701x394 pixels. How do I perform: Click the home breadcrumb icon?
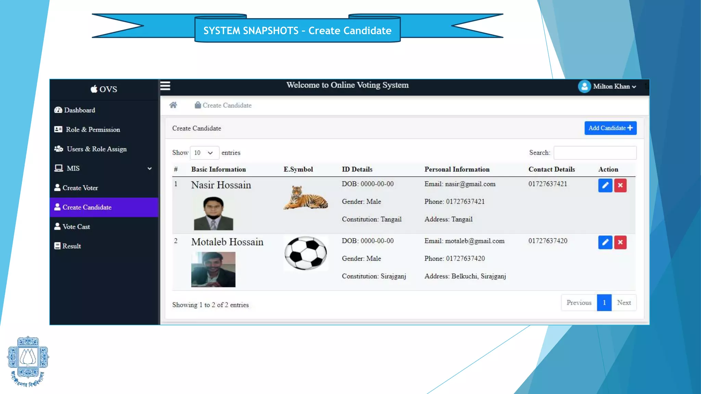click(x=173, y=105)
